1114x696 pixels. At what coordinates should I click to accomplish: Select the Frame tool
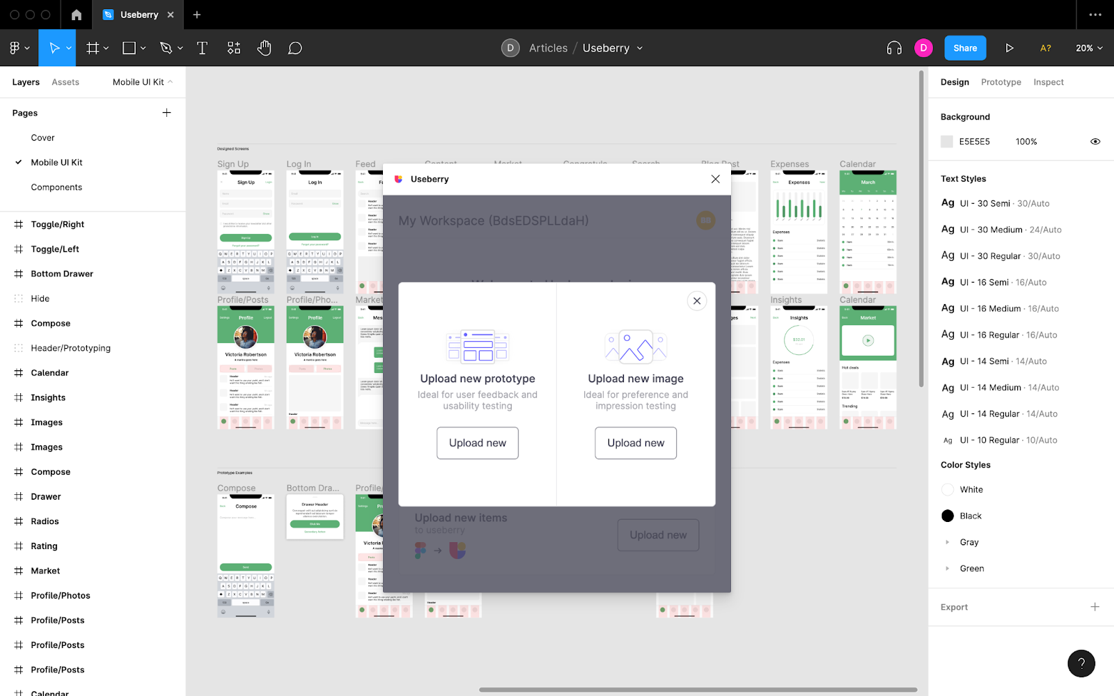93,48
